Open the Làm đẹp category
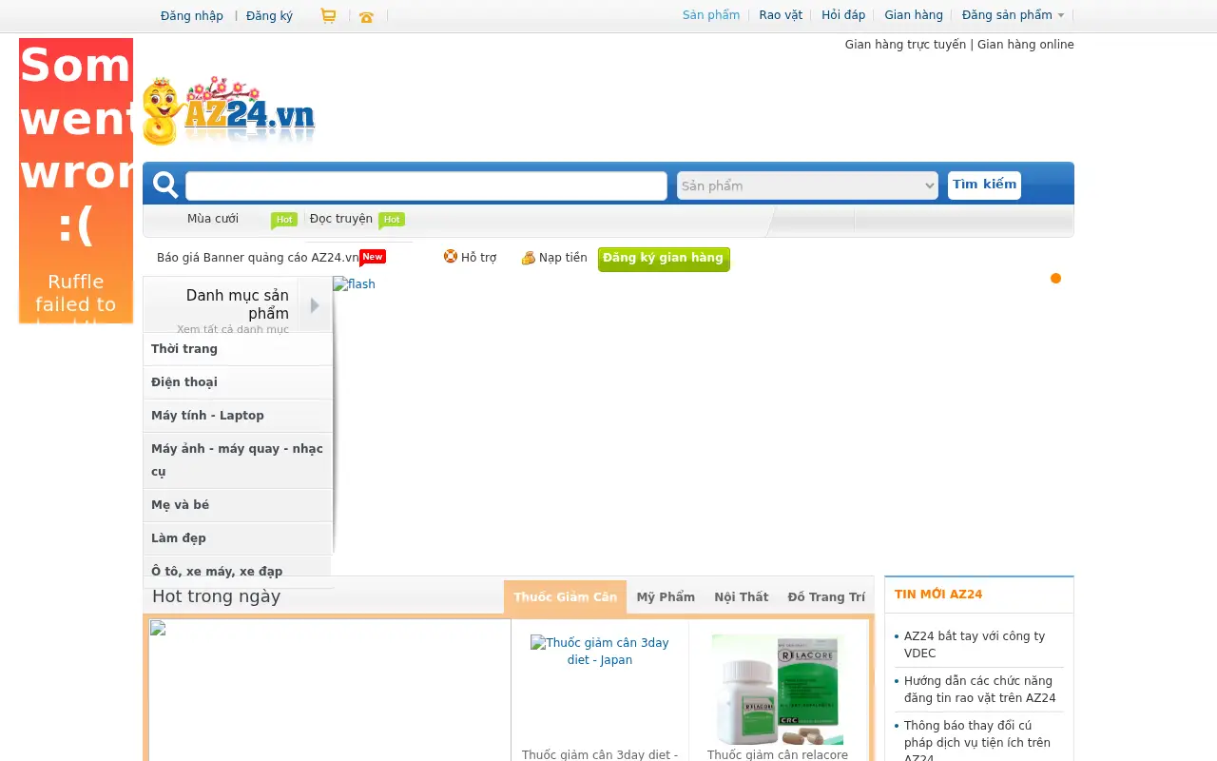This screenshot has height=761, width=1217. (238, 538)
